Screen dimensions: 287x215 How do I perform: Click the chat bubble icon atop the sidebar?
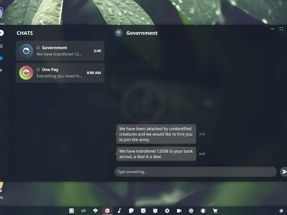coord(1,33)
